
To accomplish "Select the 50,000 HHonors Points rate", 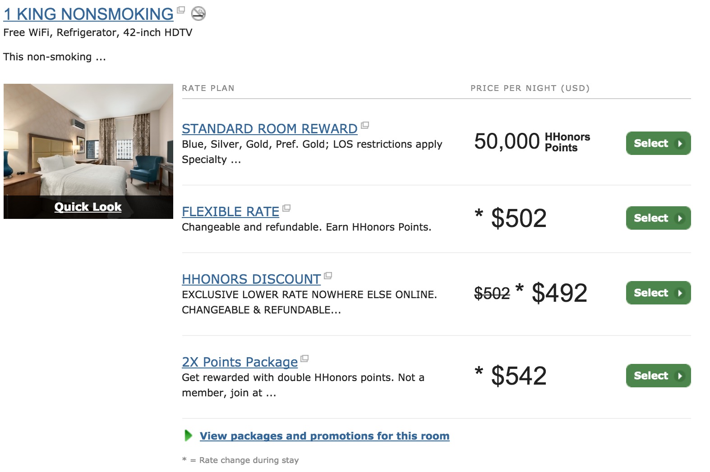I will coord(658,143).
